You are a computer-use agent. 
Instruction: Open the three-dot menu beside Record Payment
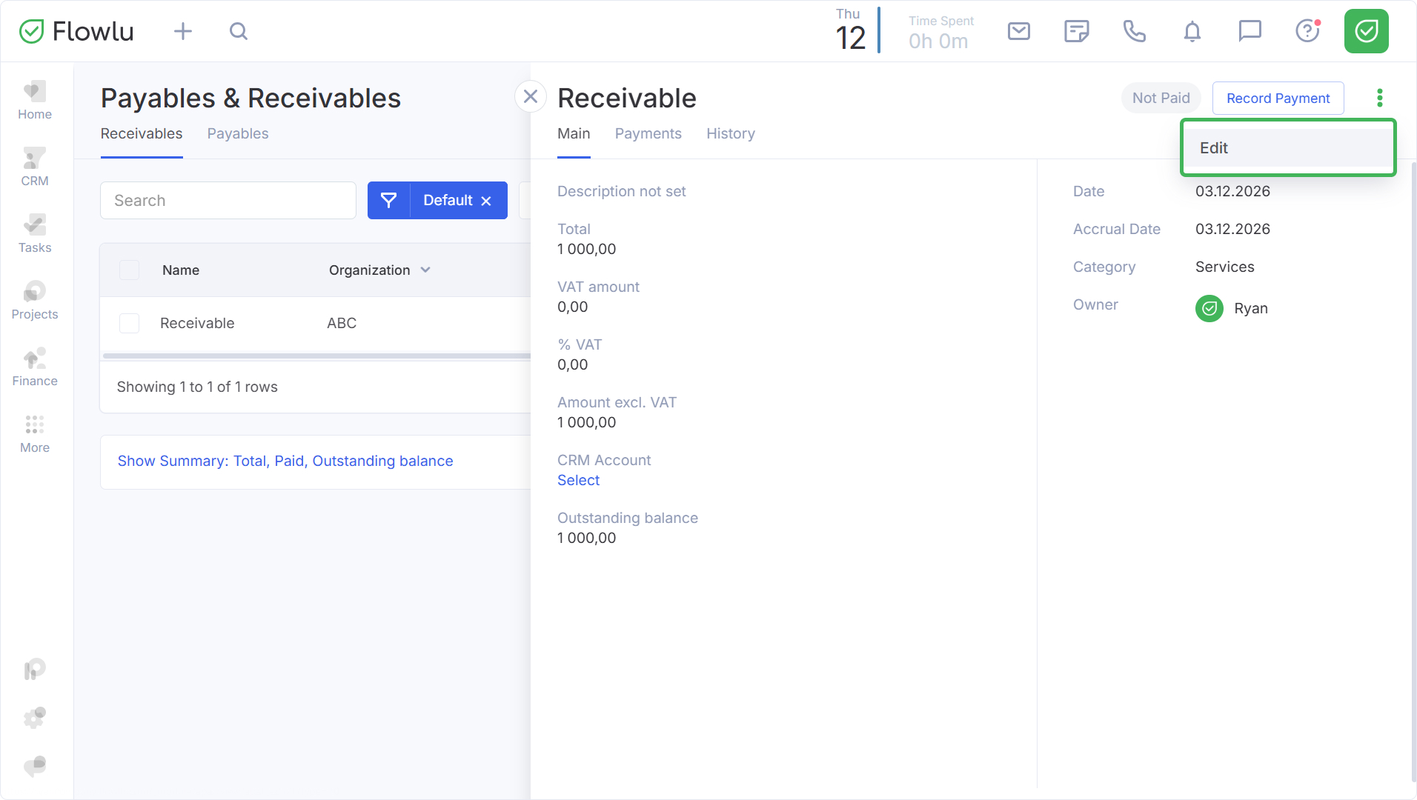coord(1379,98)
